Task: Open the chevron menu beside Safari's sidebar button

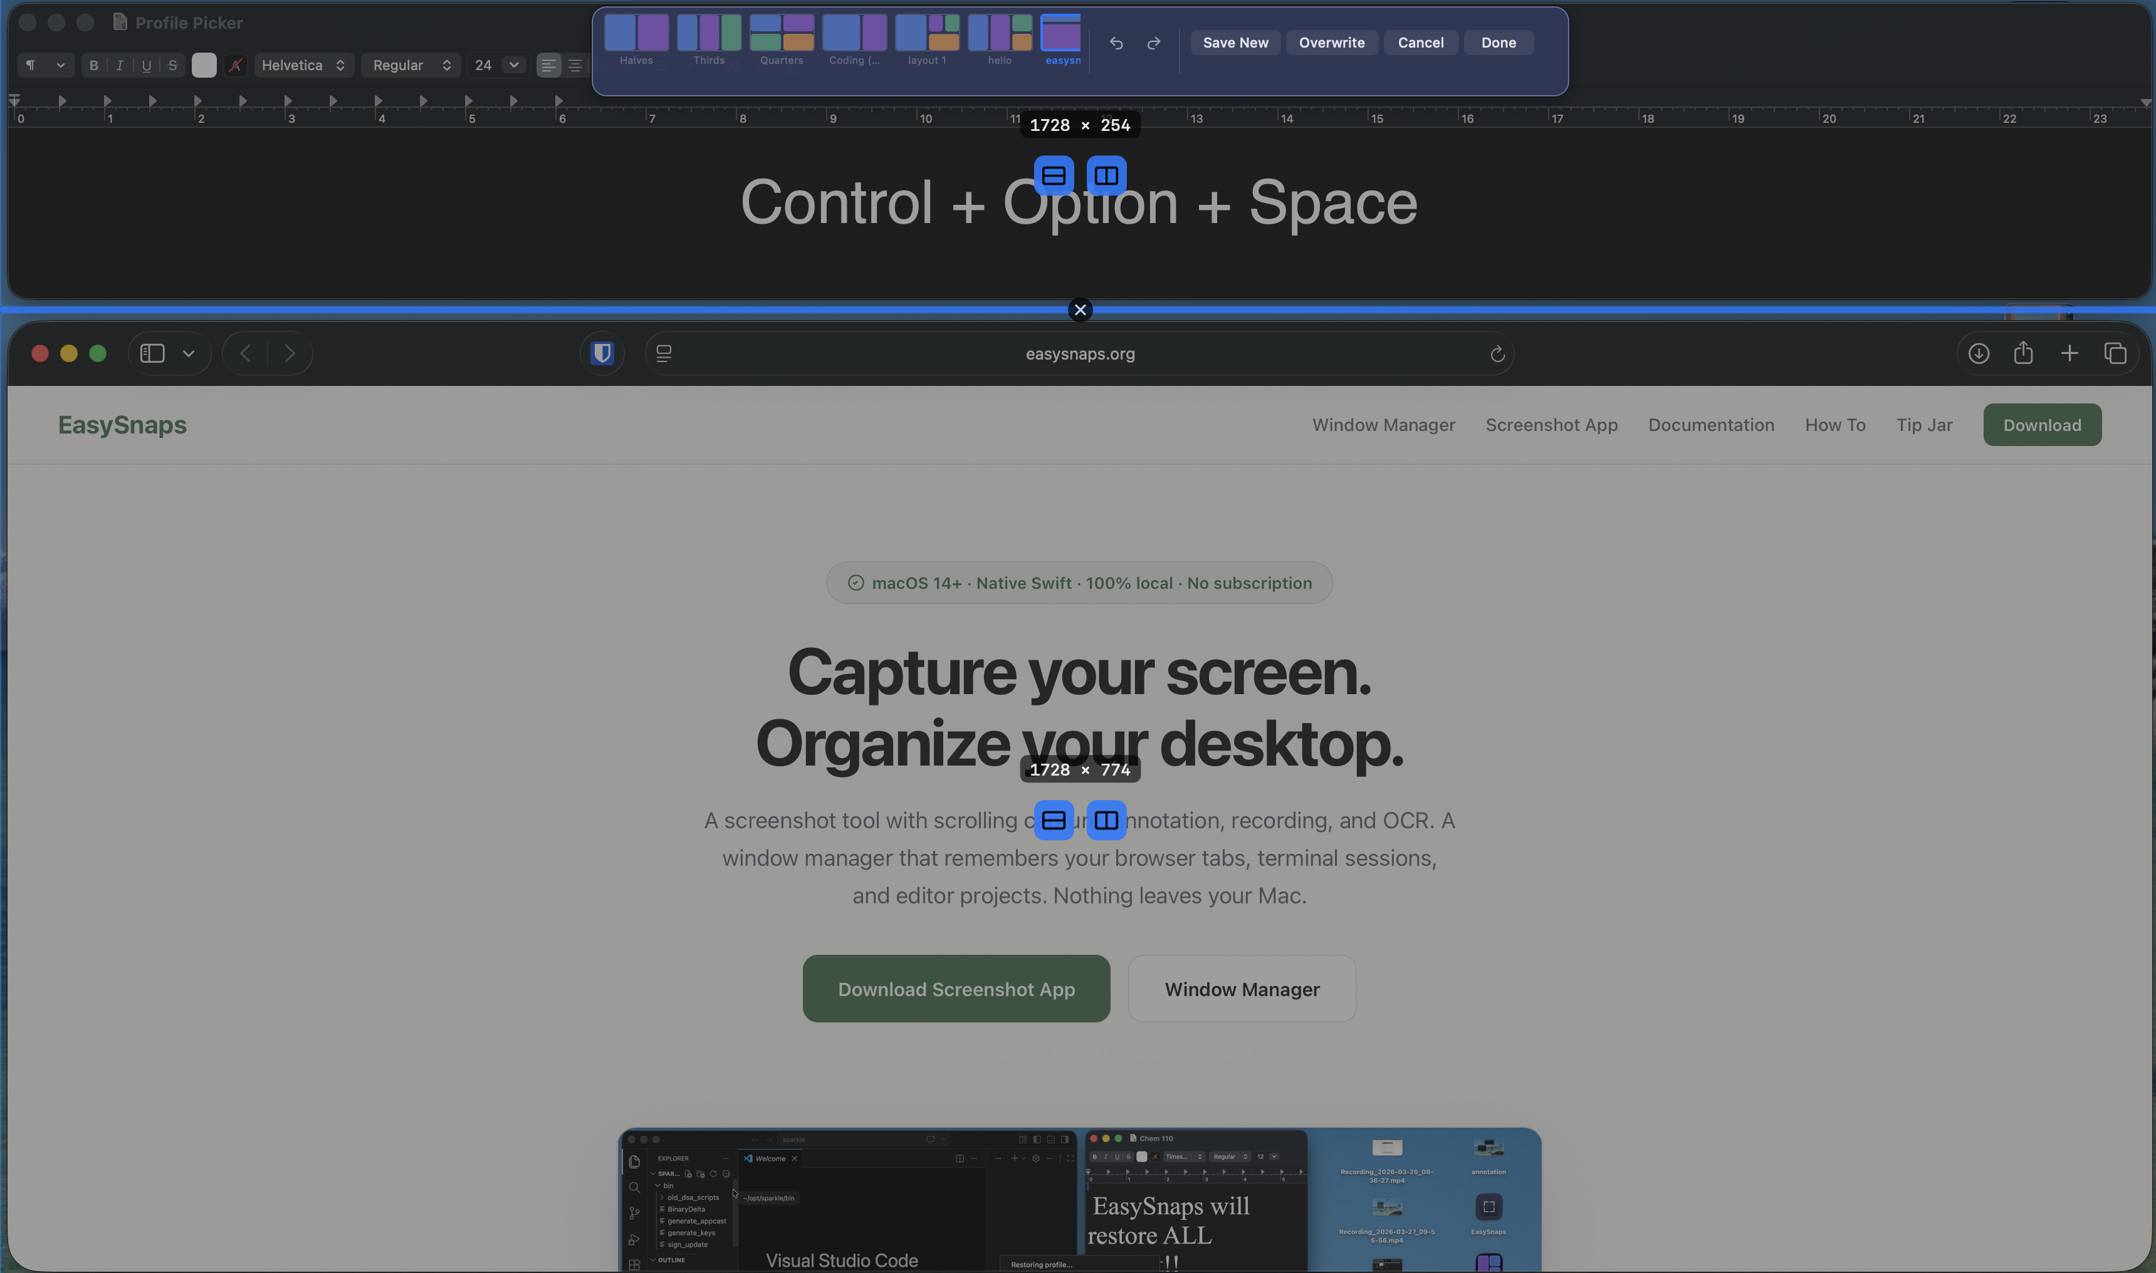Action: click(x=189, y=353)
